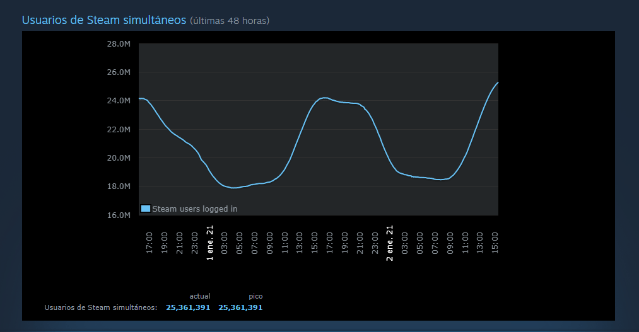
Task: Select the "Steam users logged in" legend text
Action: [195, 209]
